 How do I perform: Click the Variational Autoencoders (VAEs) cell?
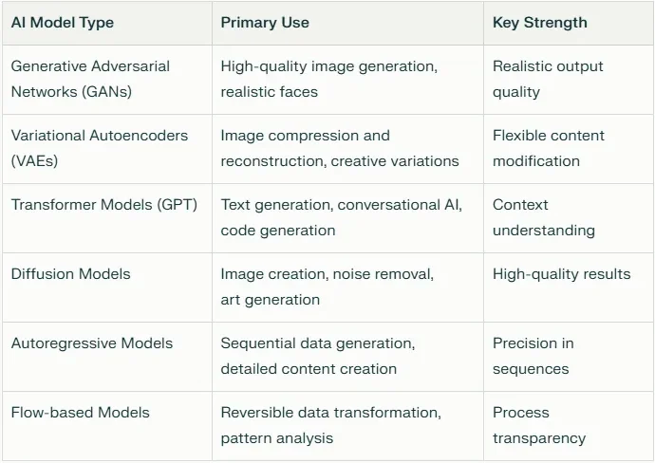[100, 148]
